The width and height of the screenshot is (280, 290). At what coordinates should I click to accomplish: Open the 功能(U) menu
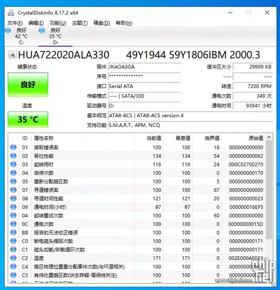click(x=58, y=23)
